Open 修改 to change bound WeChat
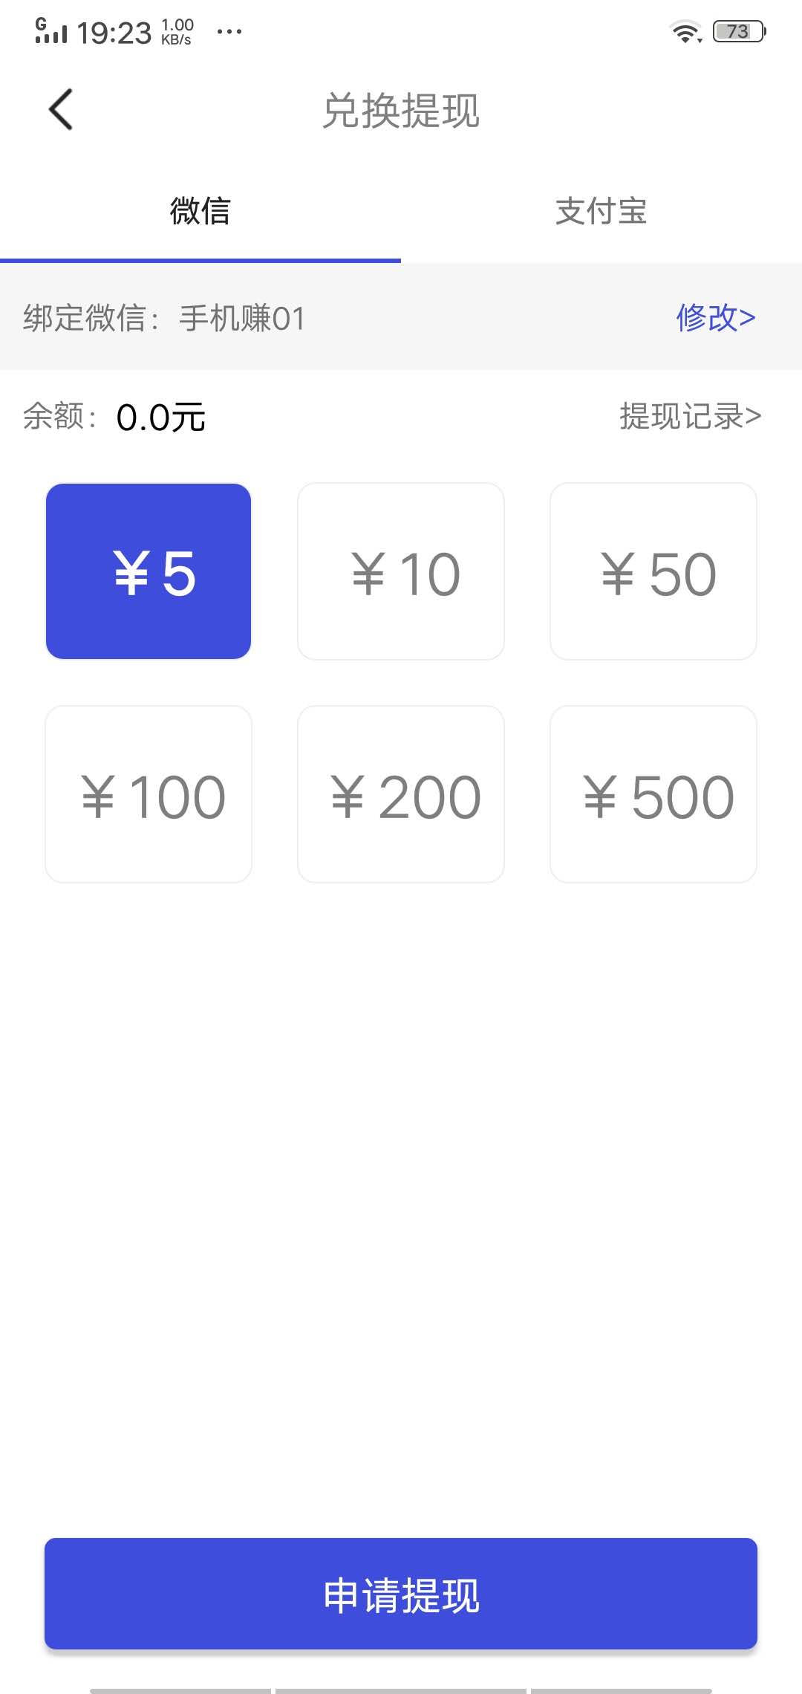Viewport: 802px width, 1694px height. pyautogui.click(x=715, y=317)
